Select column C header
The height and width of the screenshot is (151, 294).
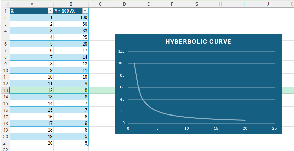tap(100, 4)
